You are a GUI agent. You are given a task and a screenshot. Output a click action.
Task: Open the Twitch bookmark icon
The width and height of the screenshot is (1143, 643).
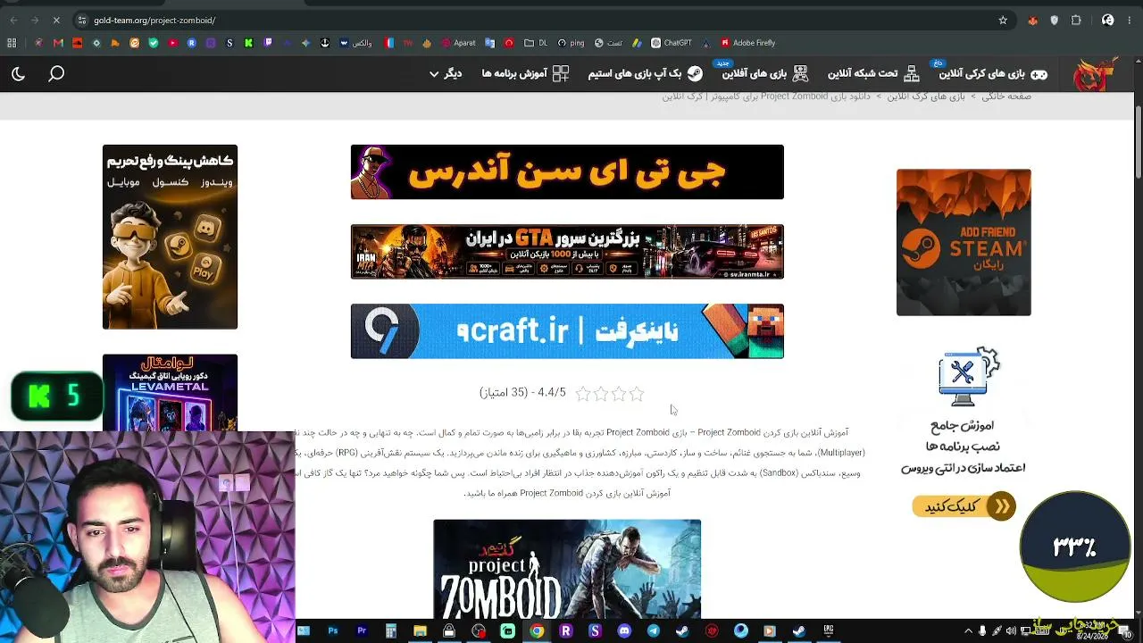pos(268,43)
